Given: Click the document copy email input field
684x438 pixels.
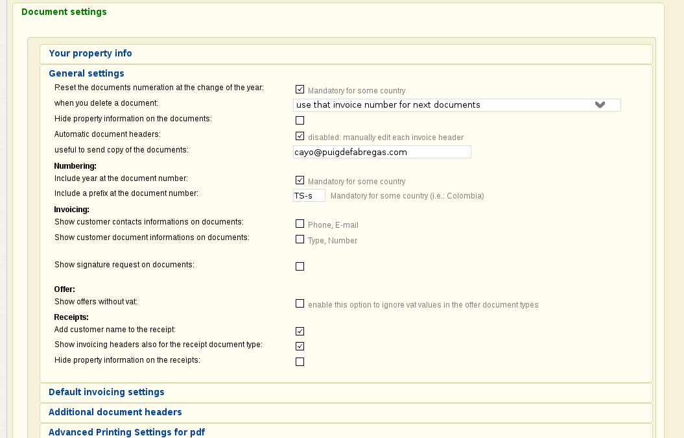Looking at the screenshot, I should tap(381, 152).
